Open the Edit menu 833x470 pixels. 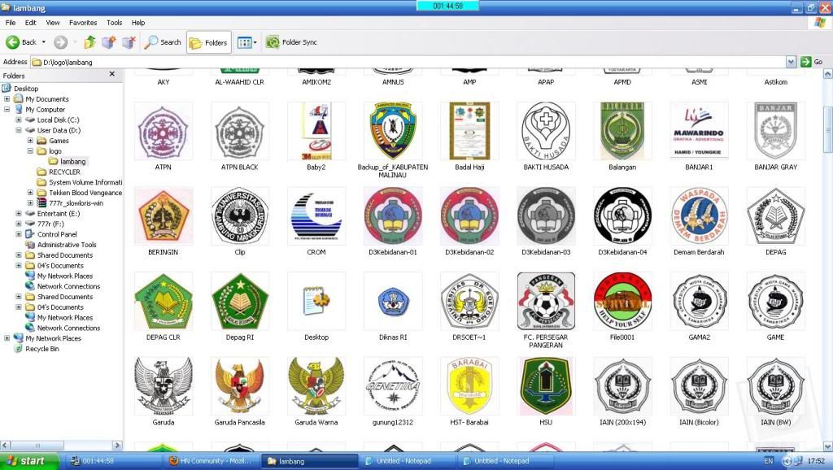pos(30,23)
